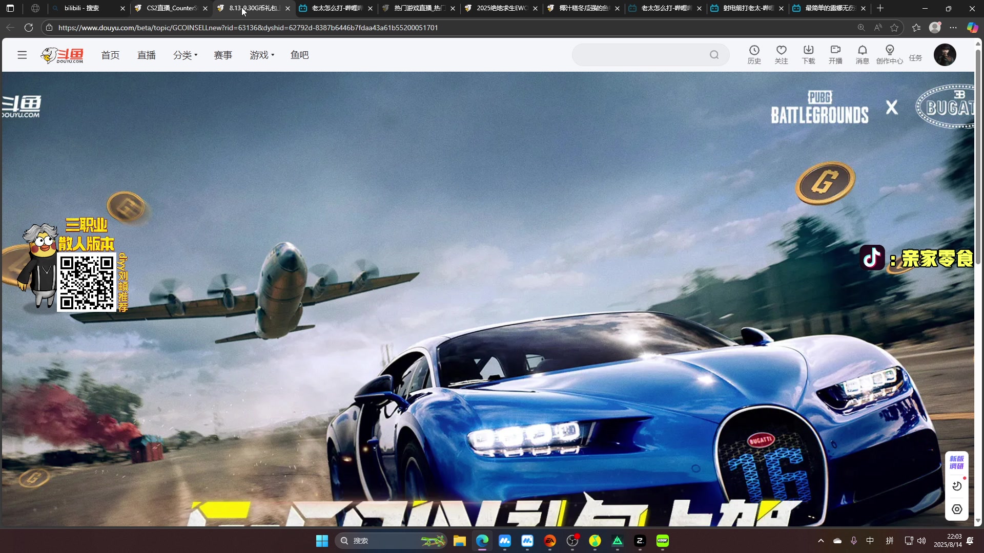Viewport: 984px width, 553px height.
Task: Open the volume control in tray
Action: coord(921,541)
